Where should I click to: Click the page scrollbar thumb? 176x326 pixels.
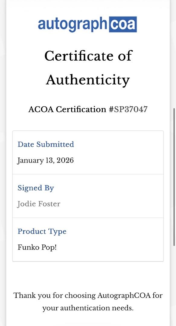(x=174, y=177)
